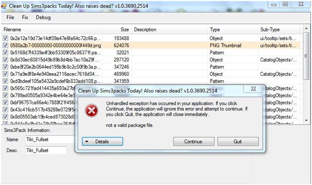Uncheck the 0xbe8f20e2b0644ed195 file checkbox
The width and height of the screenshot is (312, 185).
point(5,67)
